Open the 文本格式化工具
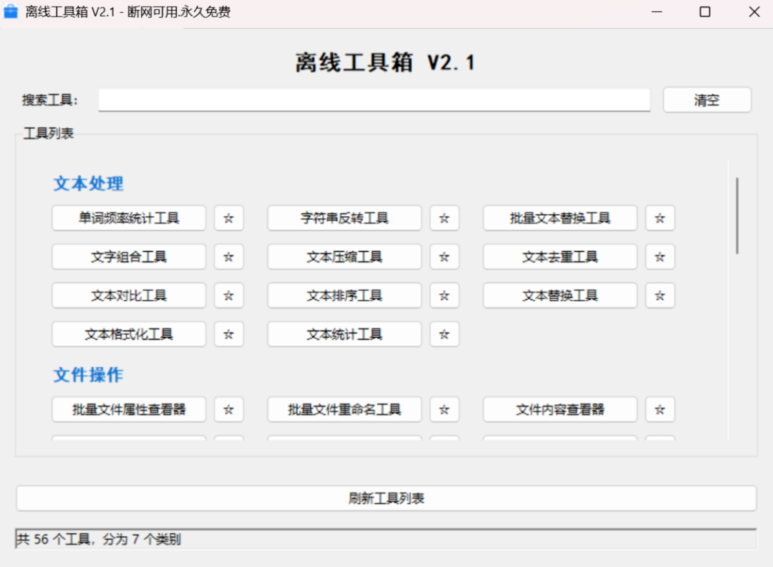 [x=128, y=334]
